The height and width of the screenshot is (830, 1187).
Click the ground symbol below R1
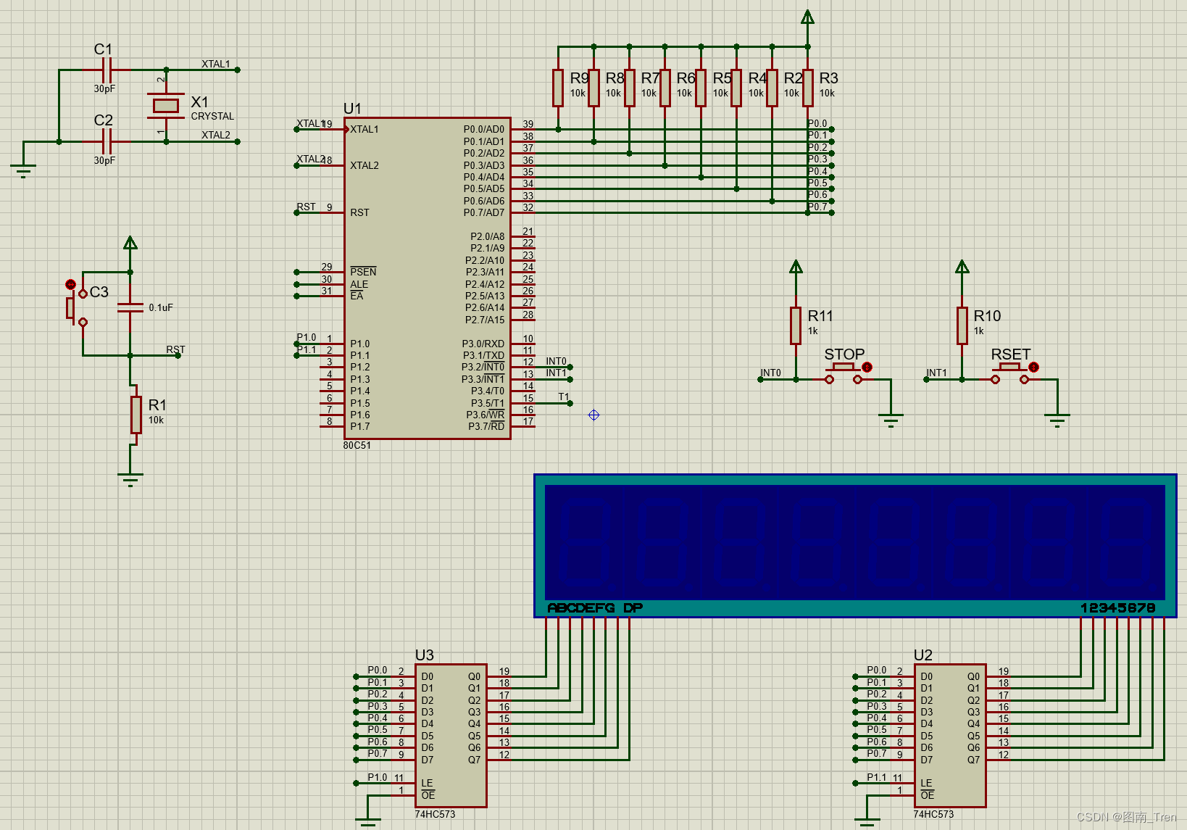130,479
